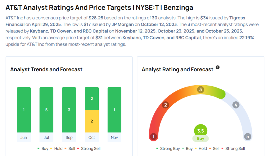The image size is (266, 156).
Task: Click the June green Buy bar
Action: (24, 110)
